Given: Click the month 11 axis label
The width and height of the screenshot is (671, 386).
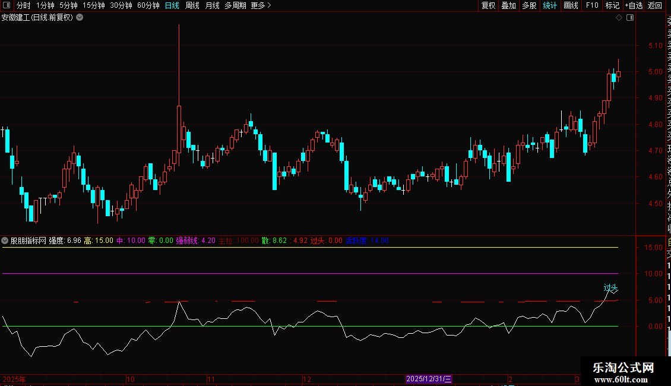Looking at the screenshot, I should point(211,379).
